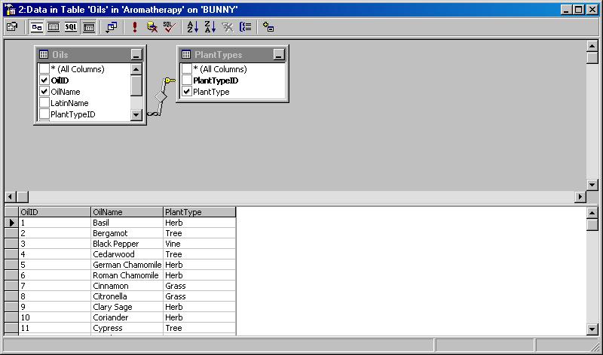Click the Verify SQL icon
The height and width of the screenshot is (355, 603).
click(169, 26)
